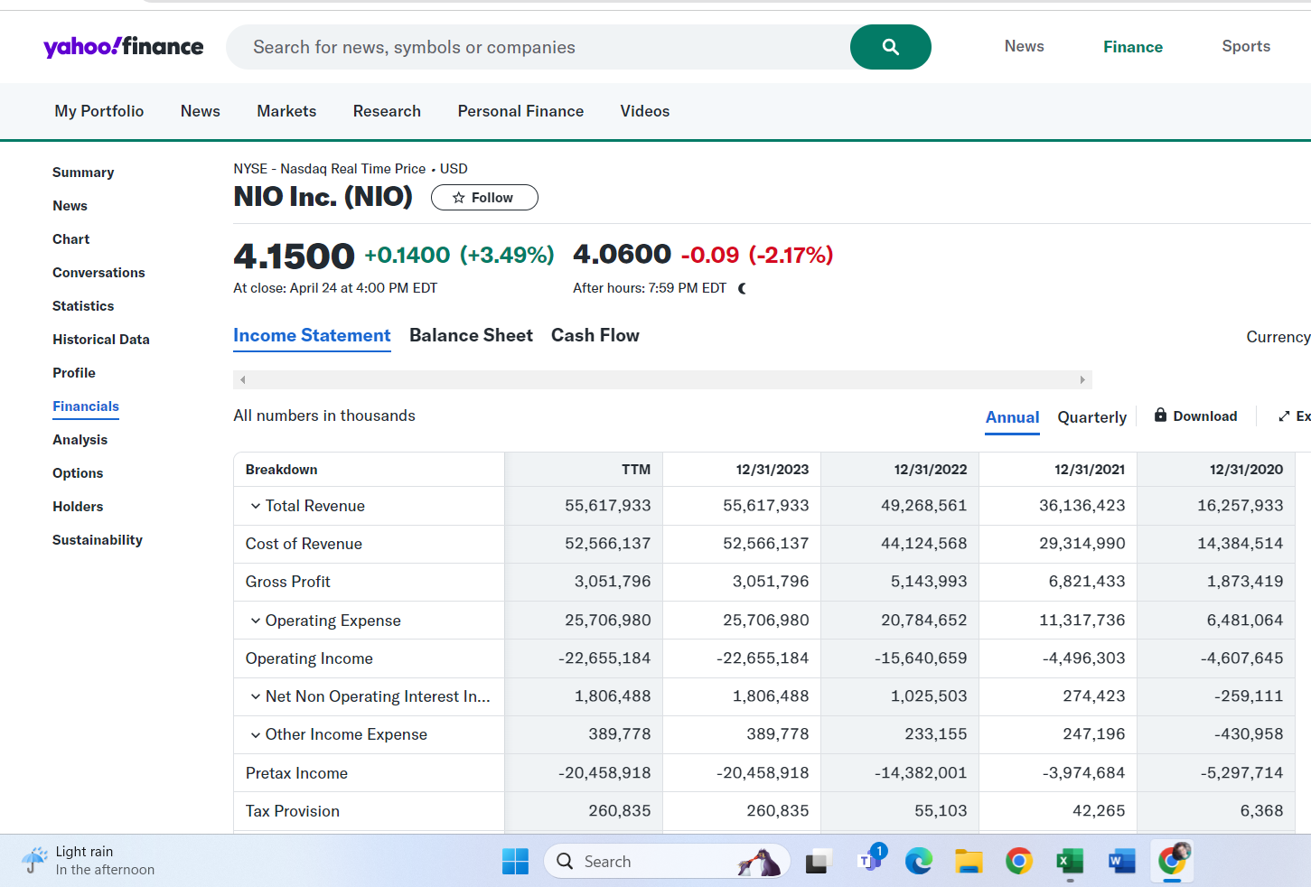Click the Yahoo Finance logo
The height and width of the screenshot is (887, 1311).
124,46
